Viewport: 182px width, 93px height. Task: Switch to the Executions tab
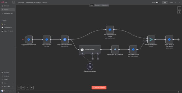(98, 5)
